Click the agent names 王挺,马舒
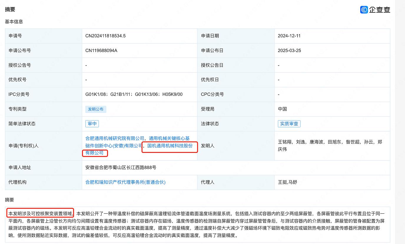 point(288,182)
